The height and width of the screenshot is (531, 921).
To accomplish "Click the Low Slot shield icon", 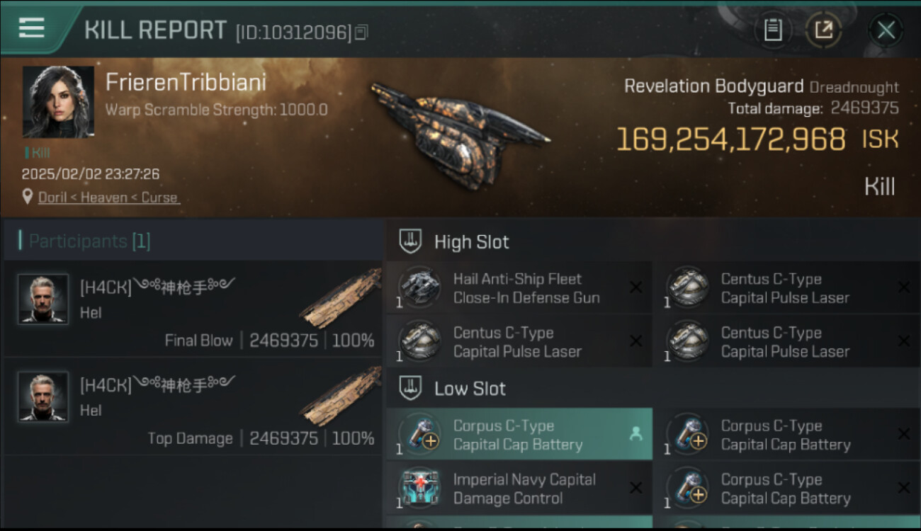I will [x=410, y=388].
